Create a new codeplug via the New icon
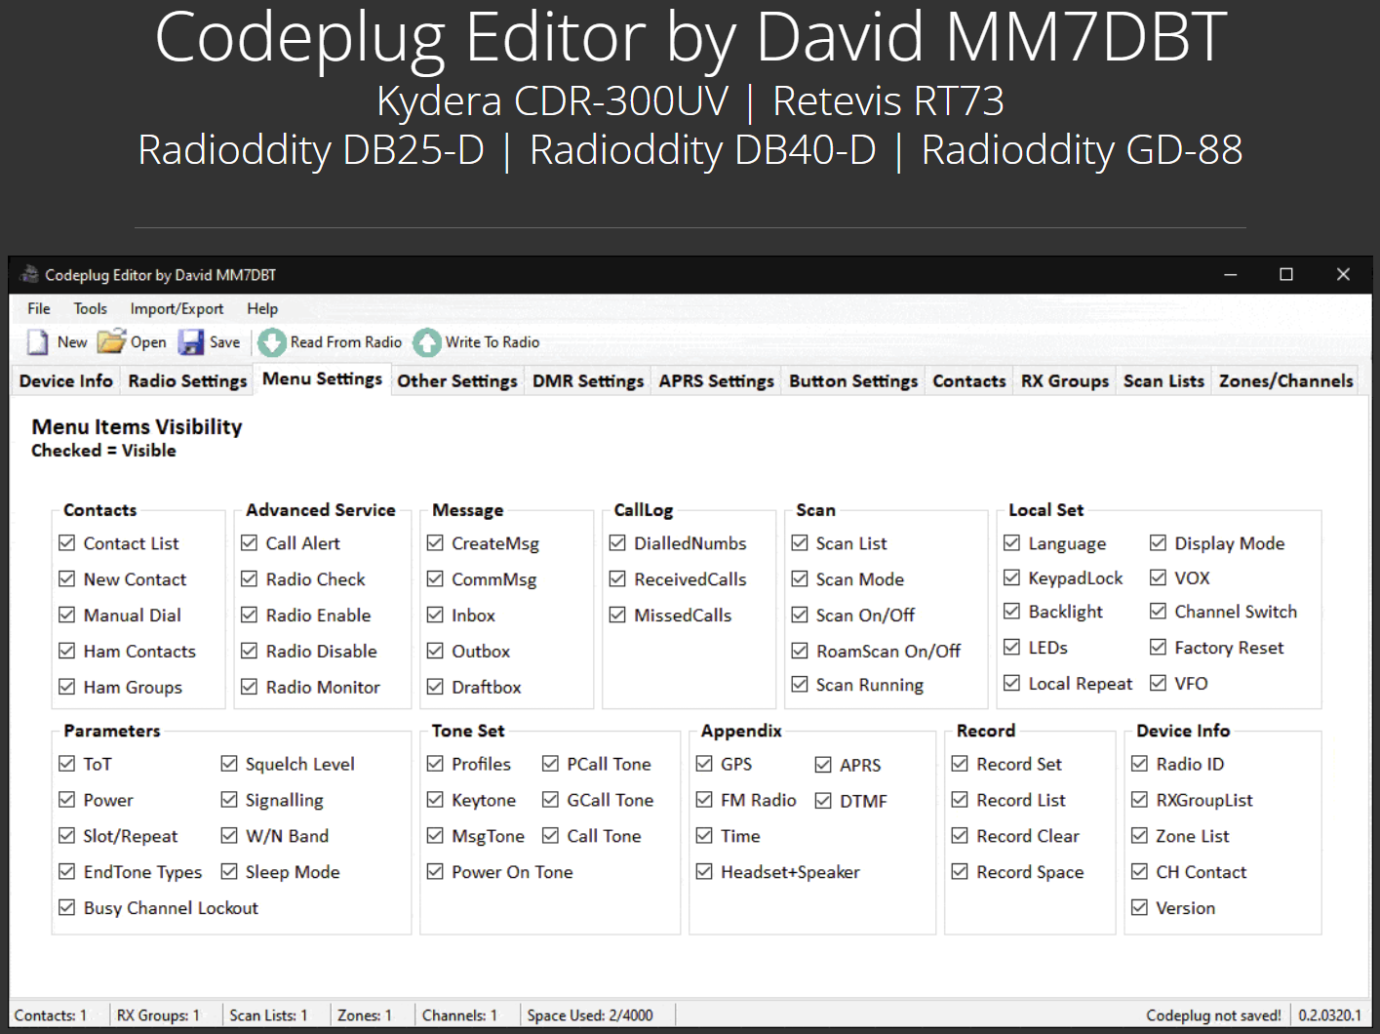The width and height of the screenshot is (1380, 1034). coord(37,341)
